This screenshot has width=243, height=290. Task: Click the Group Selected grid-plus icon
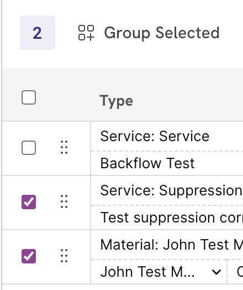86,33
